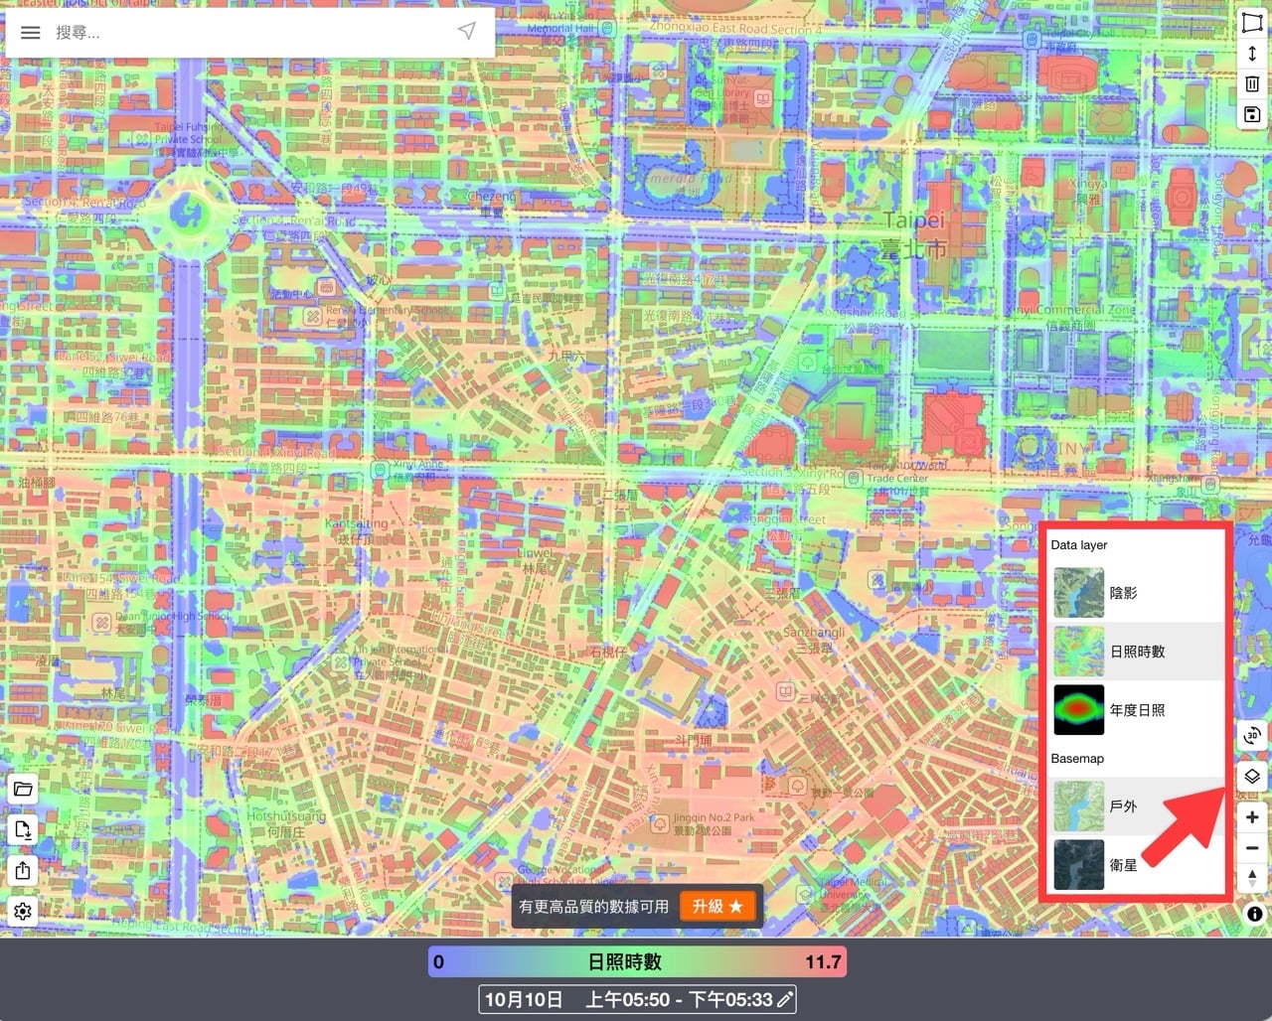Zoom in with the plus button
This screenshot has width=1272, height=1021.
(x=1252, y=817)
